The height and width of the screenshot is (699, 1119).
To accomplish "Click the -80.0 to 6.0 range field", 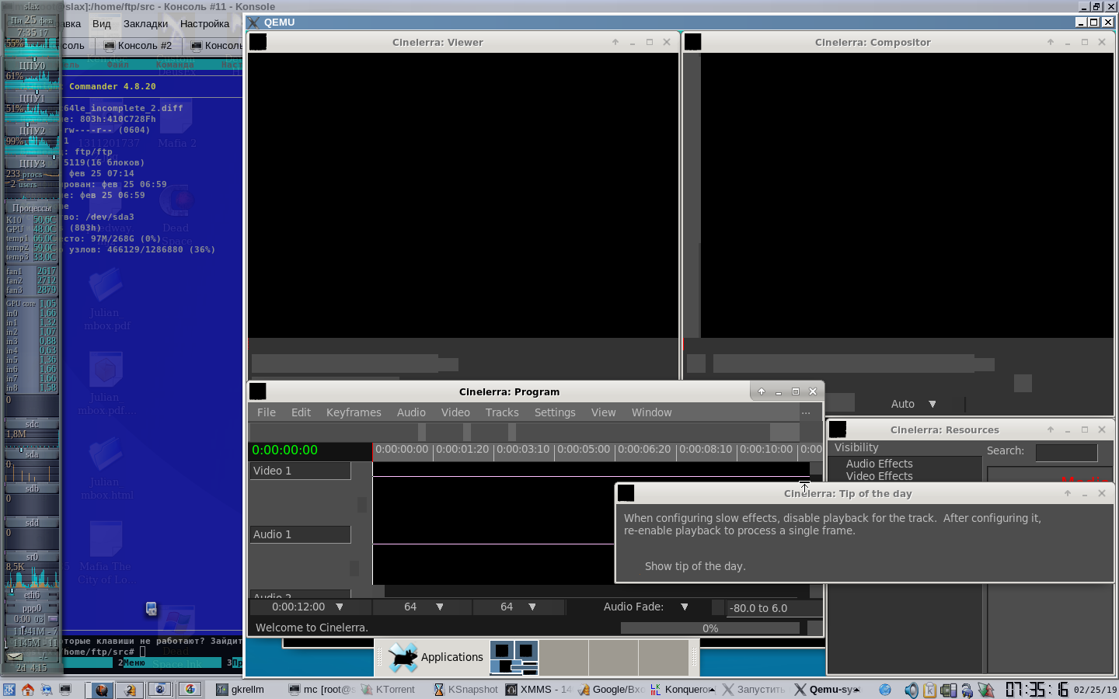I will pyautogui.click(x=773, y=608).
